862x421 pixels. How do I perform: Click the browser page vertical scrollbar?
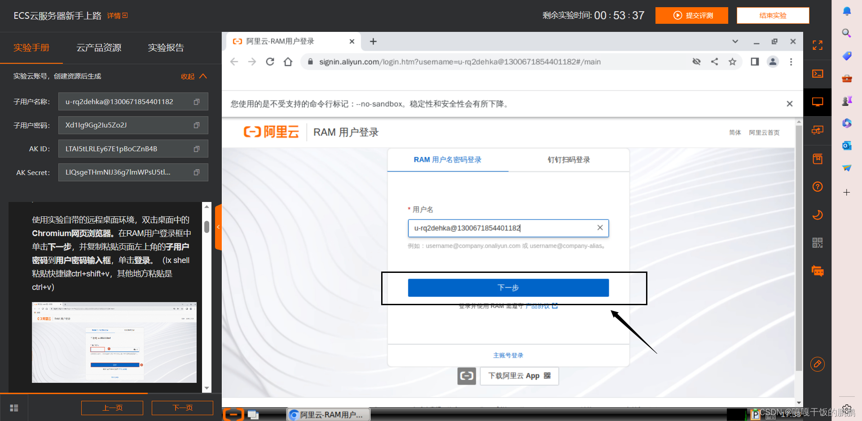799,247
